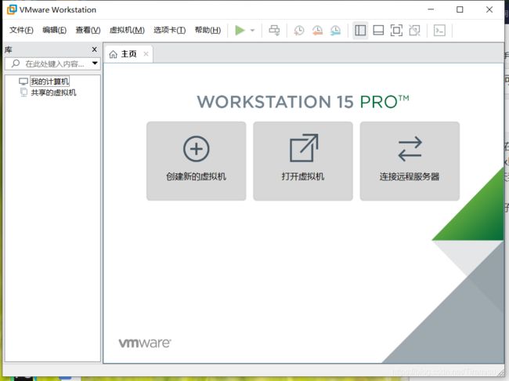Image resolution: width=509 pixels, height=381 pixels.
Task: Click the shared VMs icon beside 共享的虚拟机
Action: 23,93
